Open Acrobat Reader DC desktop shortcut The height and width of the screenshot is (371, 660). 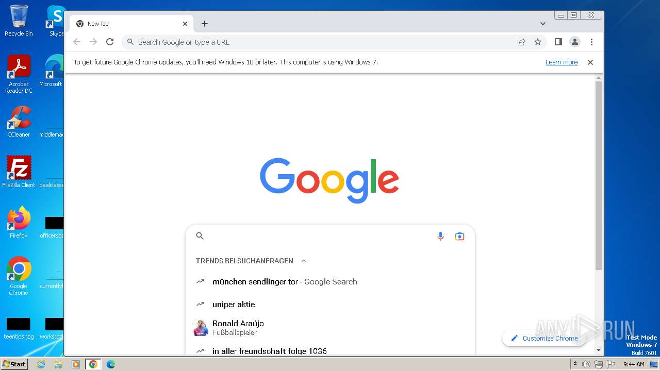(x=19, y=75)
